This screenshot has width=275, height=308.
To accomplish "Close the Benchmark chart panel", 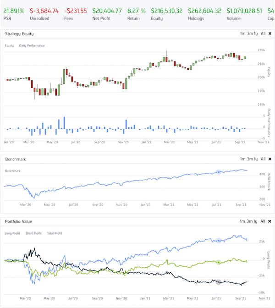I will click(270, 159).
